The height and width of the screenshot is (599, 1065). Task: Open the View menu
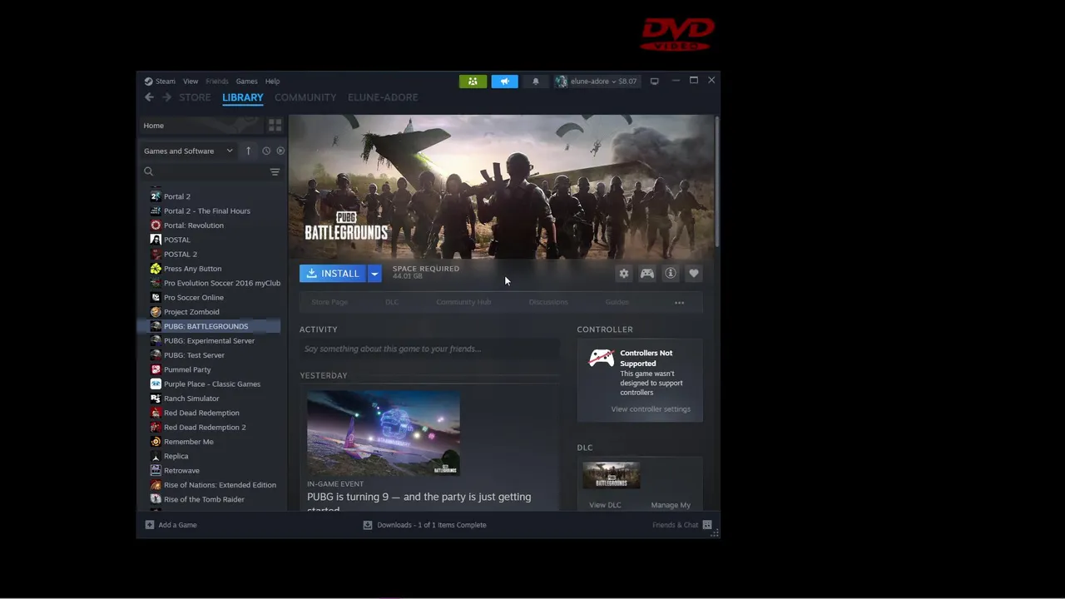(x=191, y=82)
